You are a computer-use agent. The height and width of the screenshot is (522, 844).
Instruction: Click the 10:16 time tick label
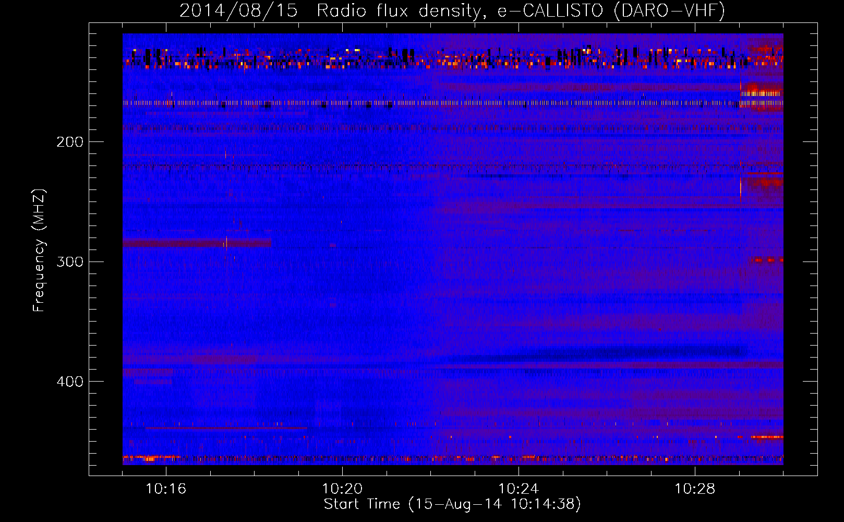pos(166,489)
